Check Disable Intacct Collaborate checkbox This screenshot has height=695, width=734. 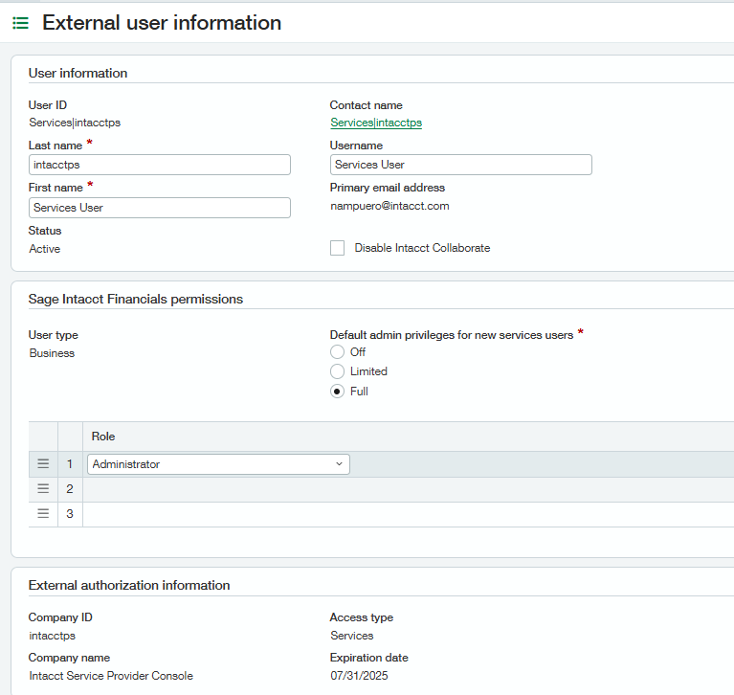pos(337,248)
